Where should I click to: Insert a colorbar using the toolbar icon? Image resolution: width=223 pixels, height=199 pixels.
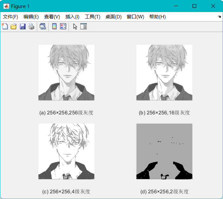tap(54, 26)
